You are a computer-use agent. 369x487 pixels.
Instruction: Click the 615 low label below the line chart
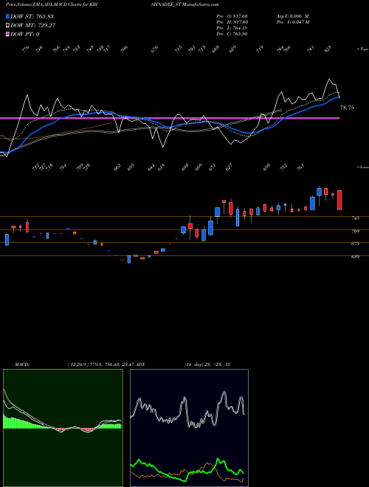coord(161,167)
